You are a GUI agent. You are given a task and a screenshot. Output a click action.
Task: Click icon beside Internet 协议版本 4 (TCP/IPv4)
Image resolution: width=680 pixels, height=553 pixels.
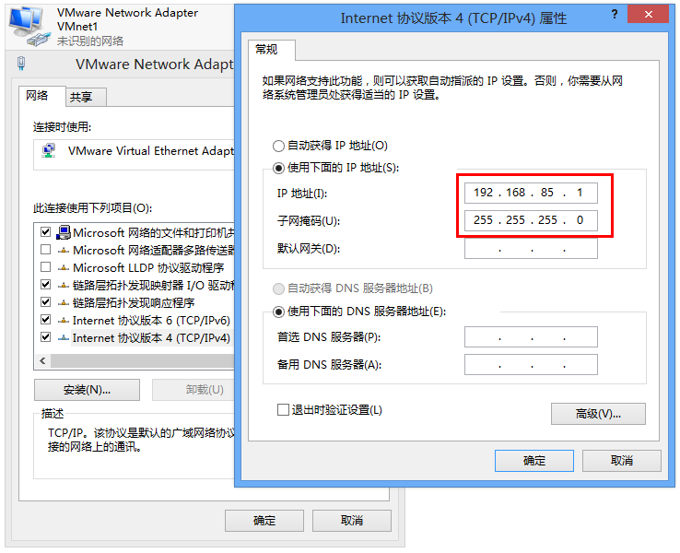click(x=64, y=337)
